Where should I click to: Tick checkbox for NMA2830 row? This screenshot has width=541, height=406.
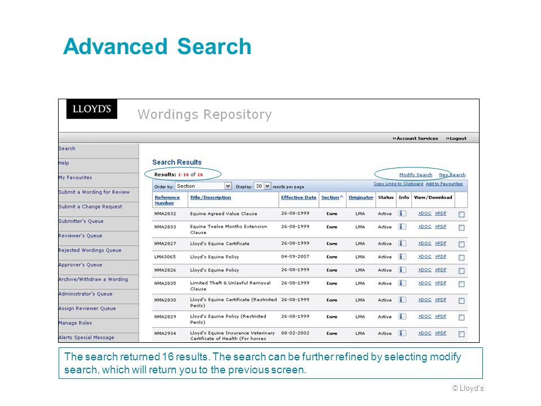coord(462,301)
